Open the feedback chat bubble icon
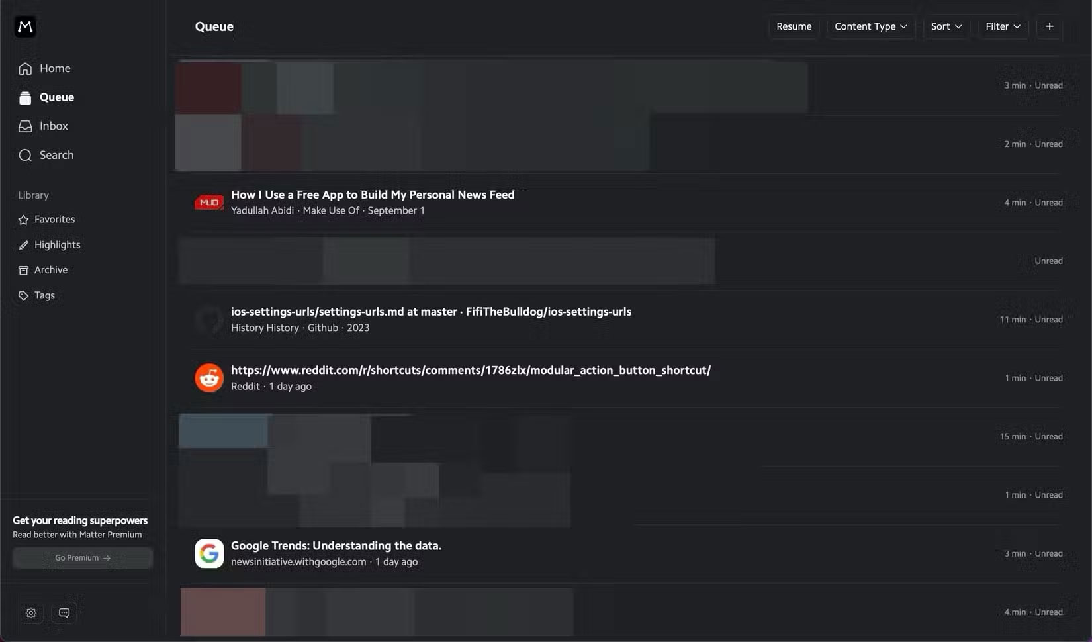 tap(64, 613)
